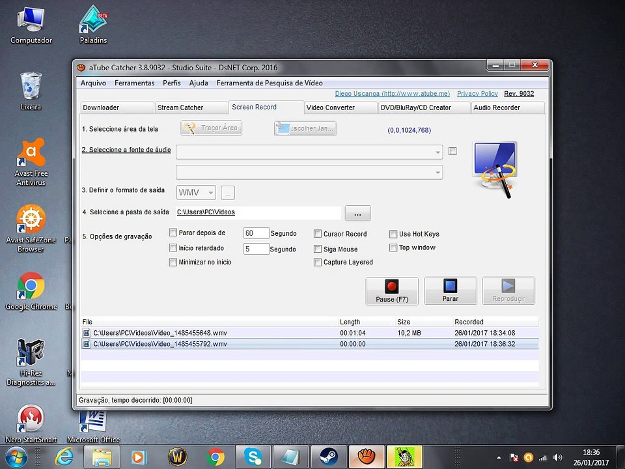Click the format settings ellipsis button
The width and height of the screenshot is (625, 469).
228,193
